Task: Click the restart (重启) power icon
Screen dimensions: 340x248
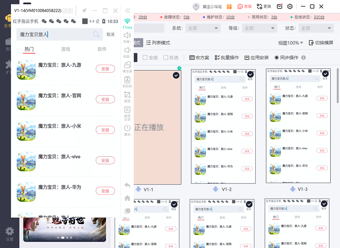Action: 127,128
